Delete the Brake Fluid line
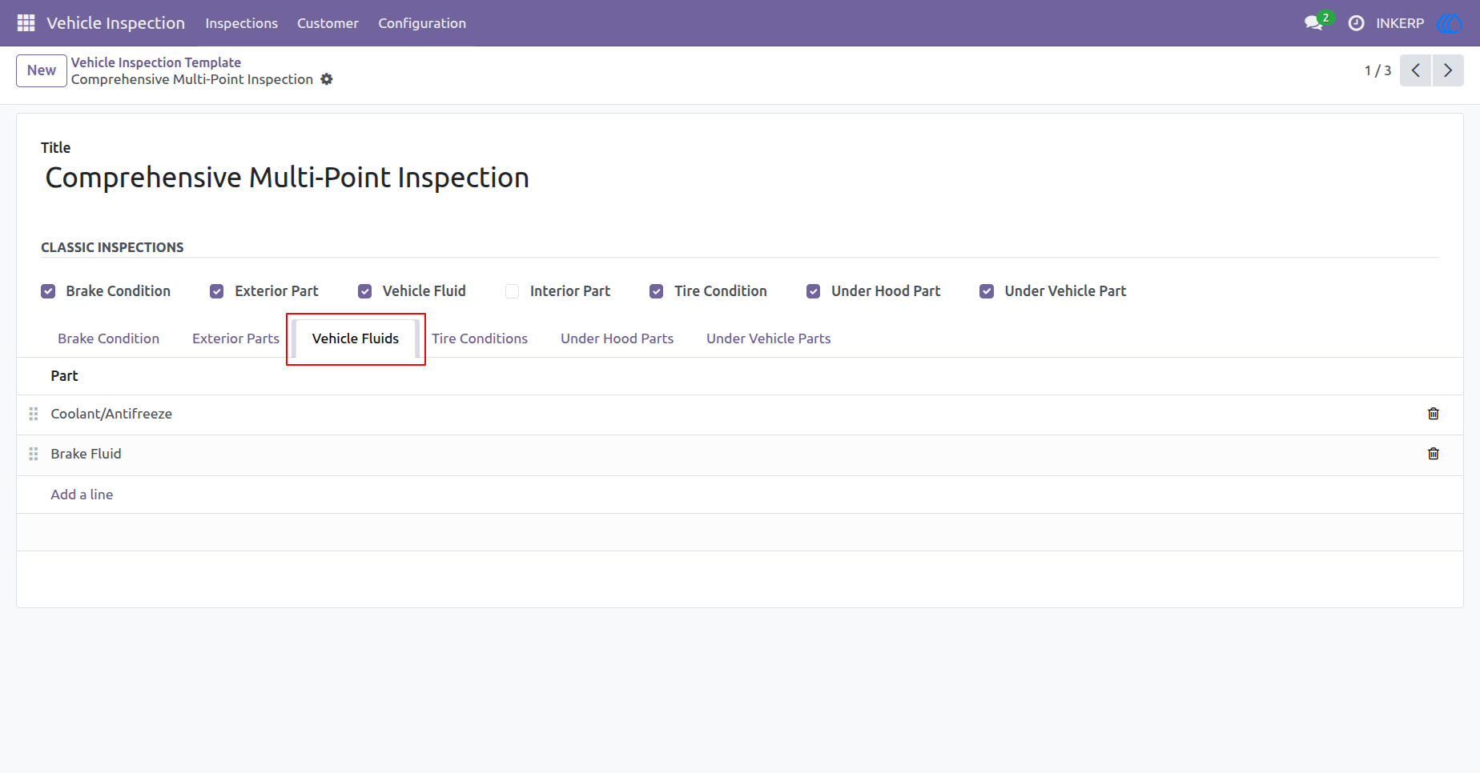This screenshot has height=773, width=1480. (1433, 454)
